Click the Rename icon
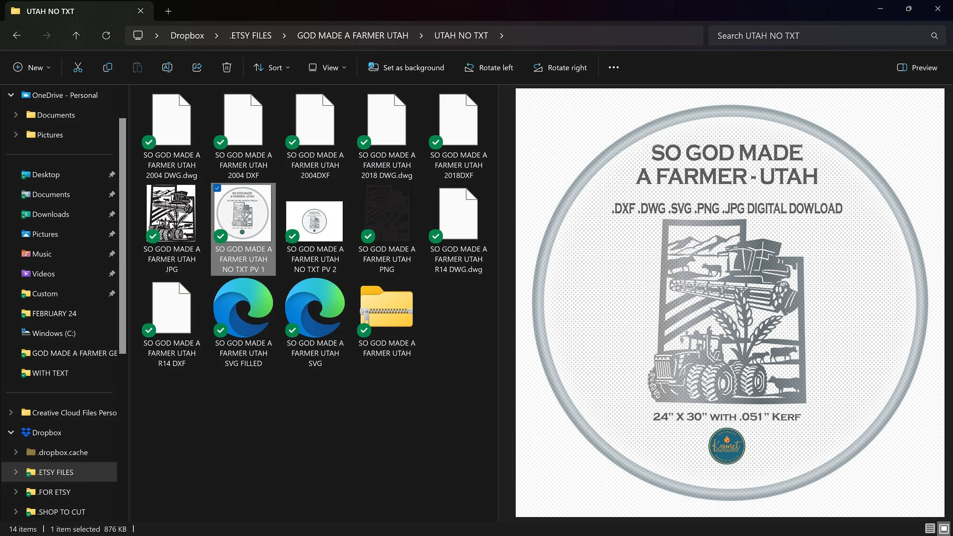 click(x=167, y=67)
